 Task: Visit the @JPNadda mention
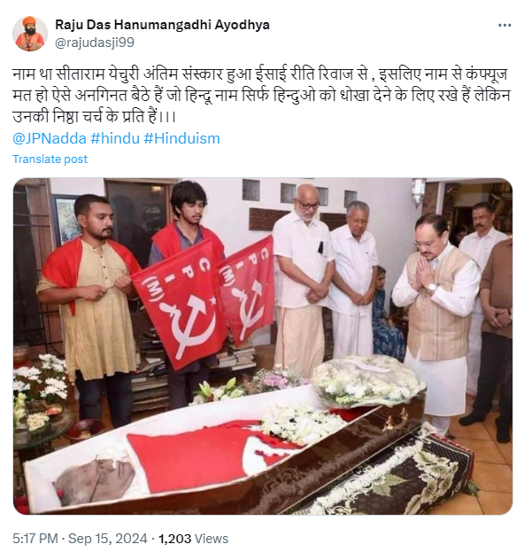pos(50,138)
